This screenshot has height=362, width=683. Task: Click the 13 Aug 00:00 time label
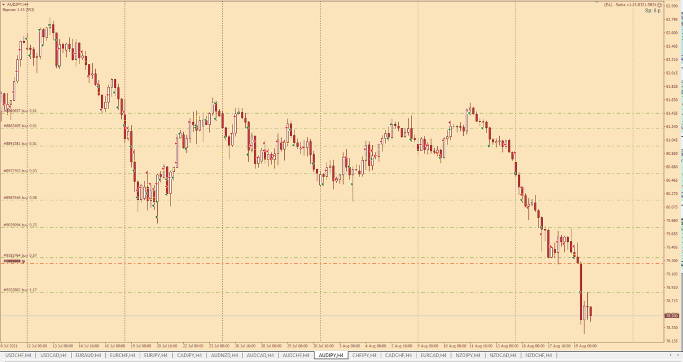point(507,346)
